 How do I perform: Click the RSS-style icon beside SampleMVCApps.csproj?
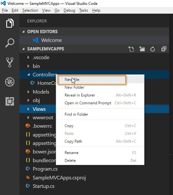[28, 177]
